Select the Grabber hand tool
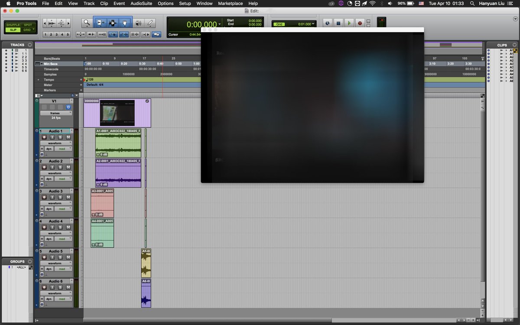Viewport: 520px width, 325px height. (124, 23)
